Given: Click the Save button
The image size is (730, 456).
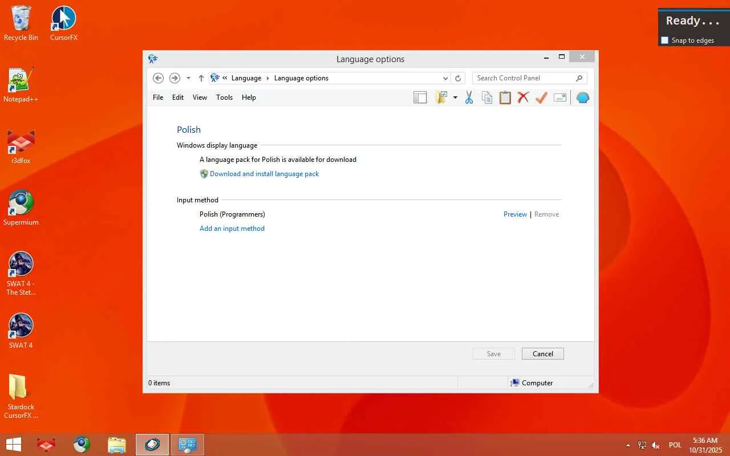Looking at the screenshot, I should point(494,354).
